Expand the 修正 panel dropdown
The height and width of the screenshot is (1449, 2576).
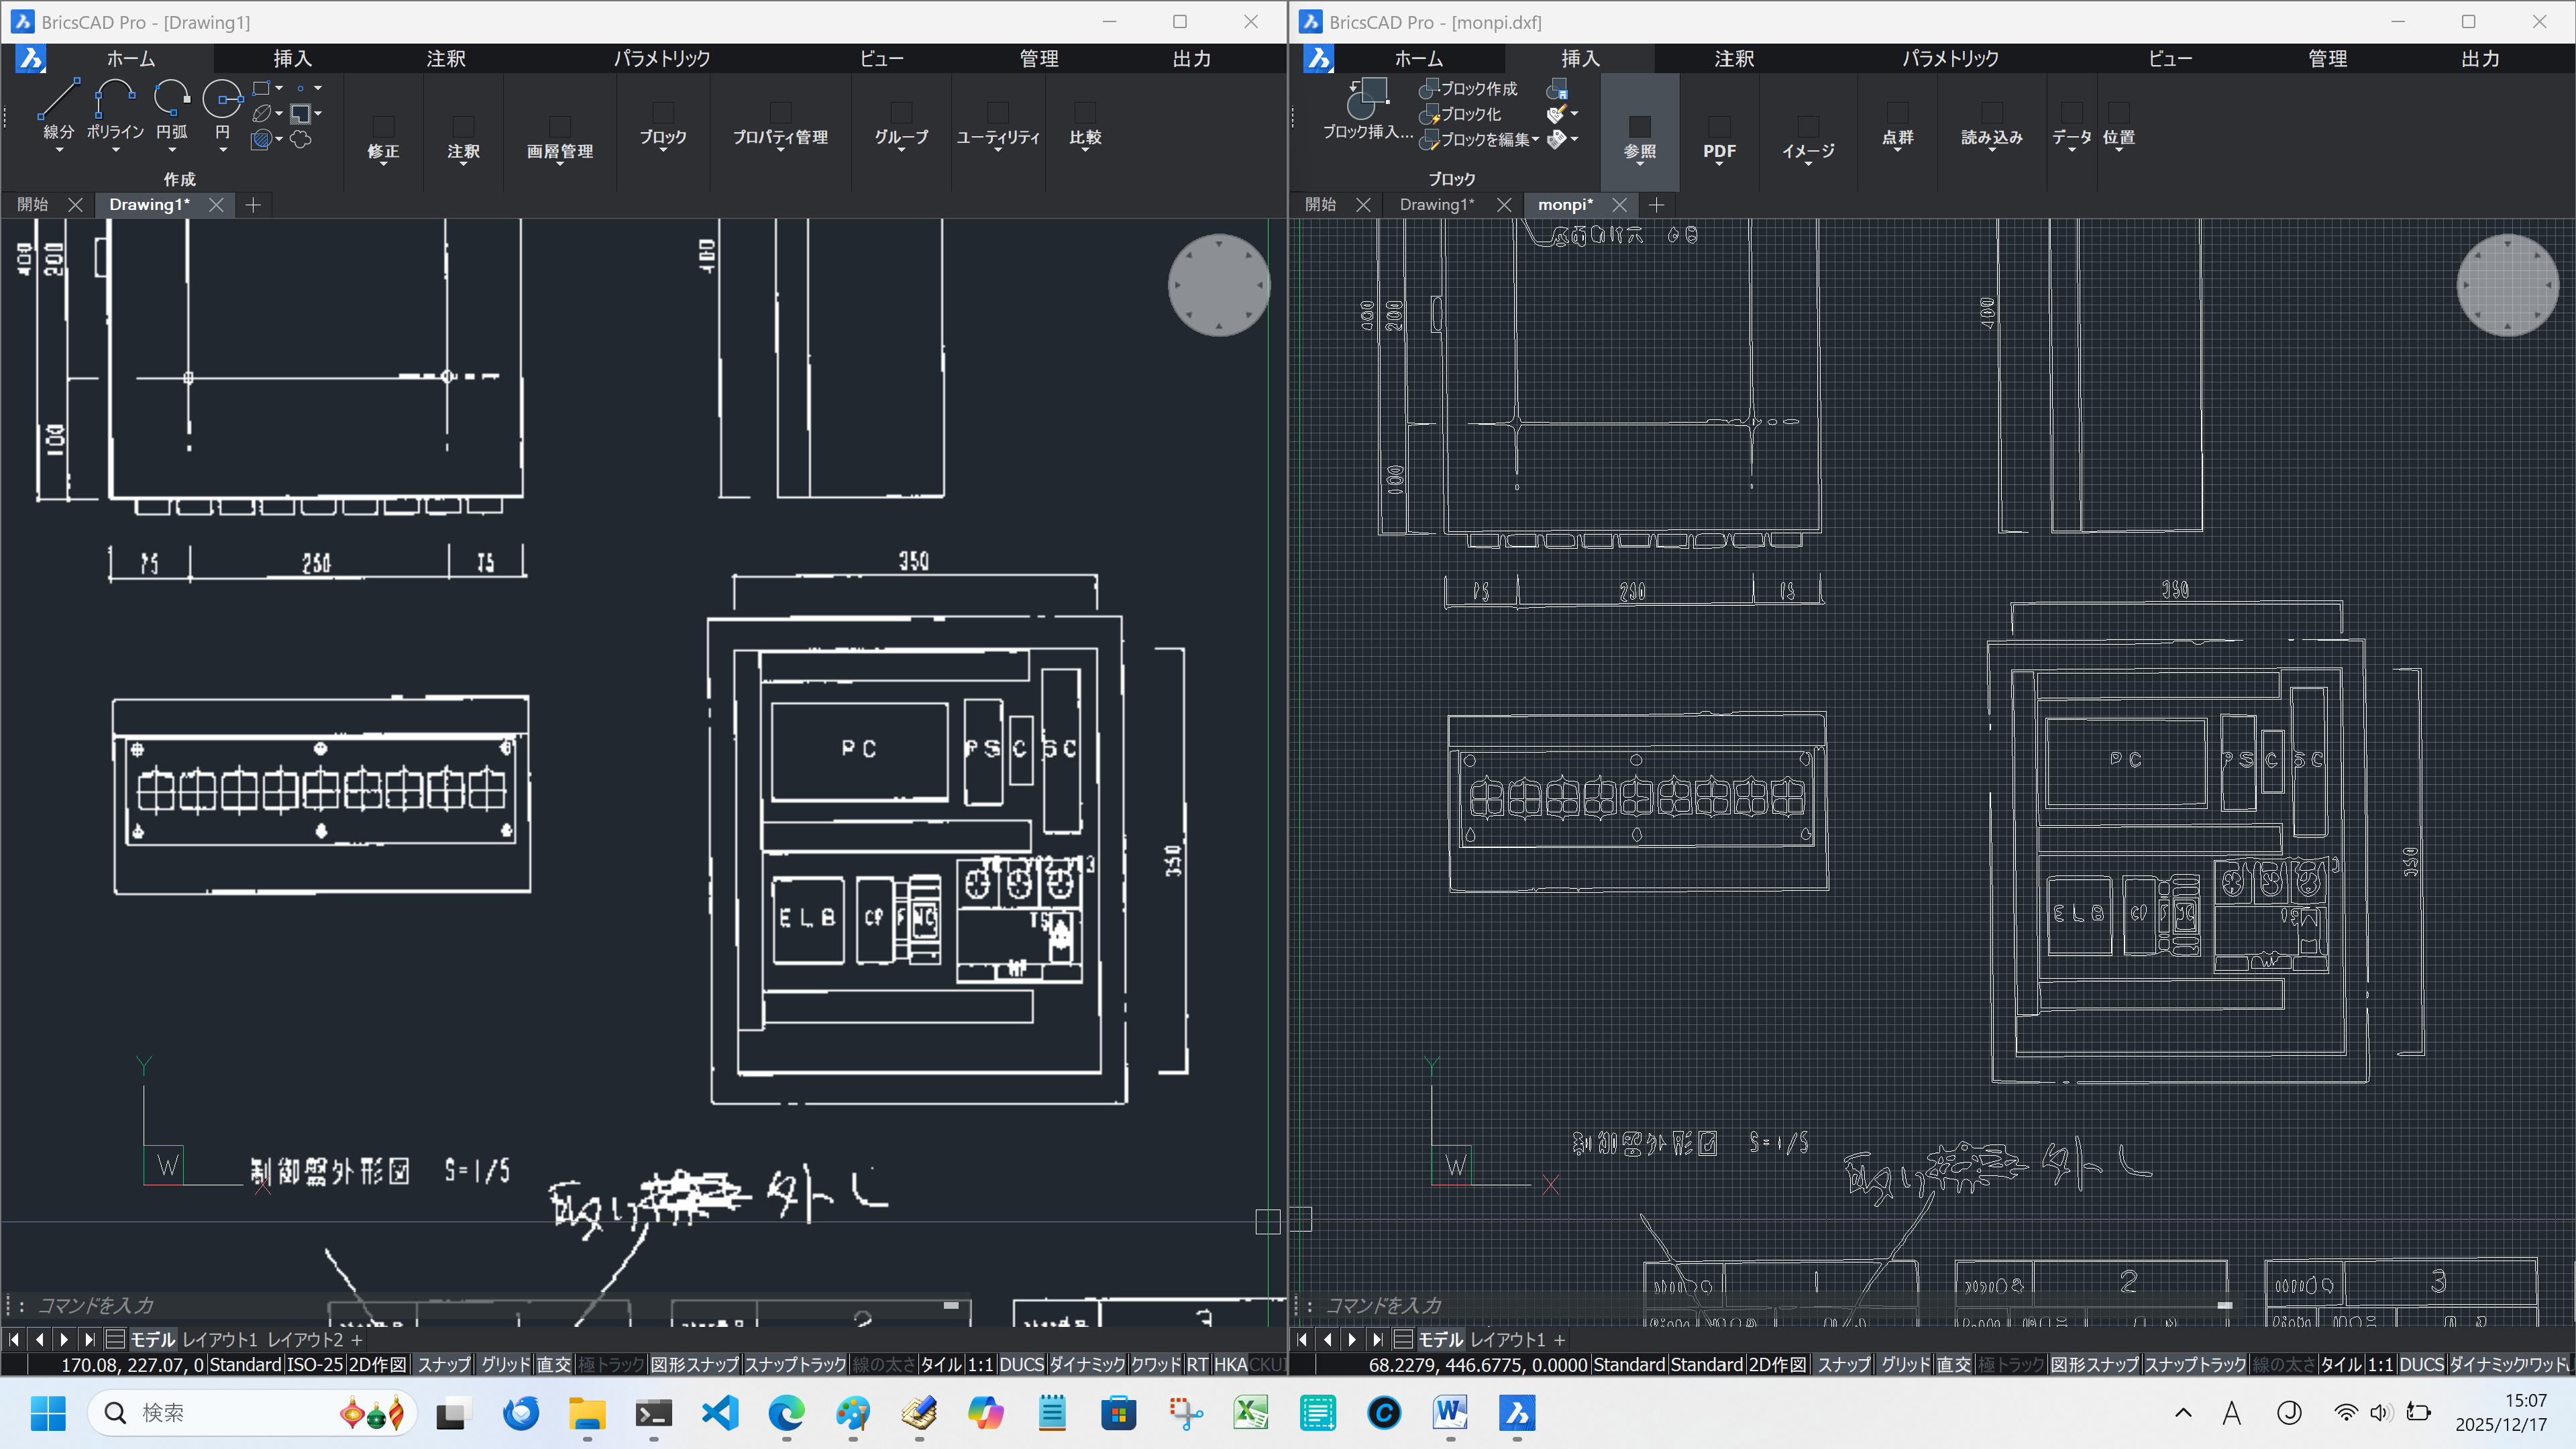383,152
